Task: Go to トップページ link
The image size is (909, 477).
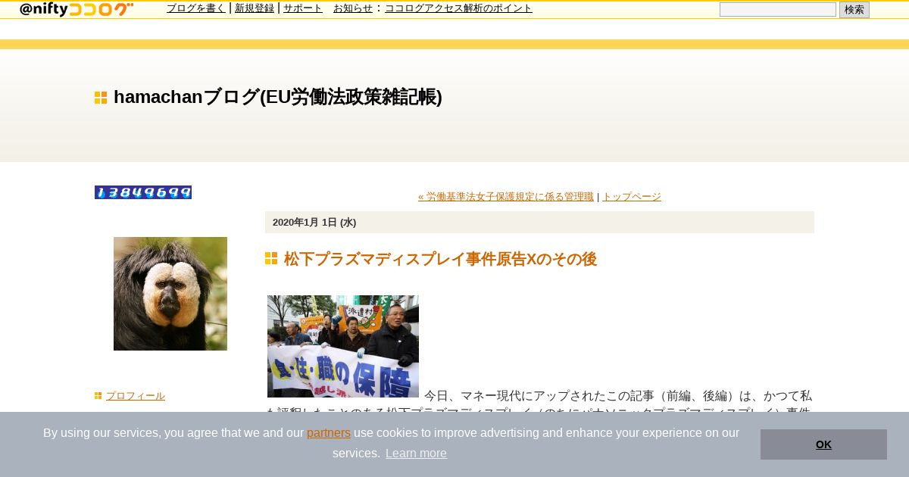Action: pos(632,197)
